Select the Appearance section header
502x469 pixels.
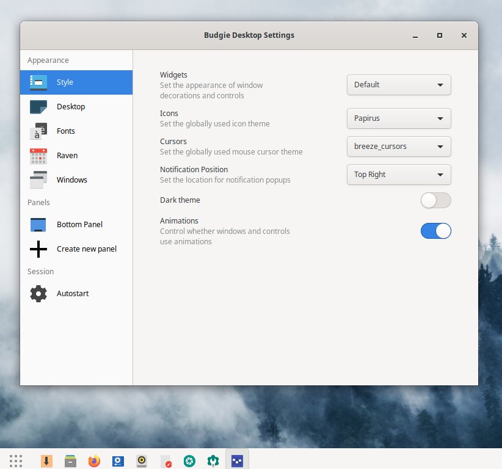(47, 60)
